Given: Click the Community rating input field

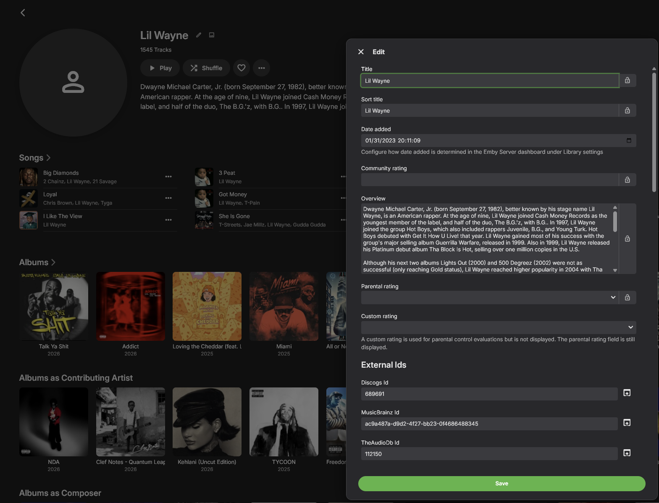Looking at the screenshot, I should coord(490,180).
